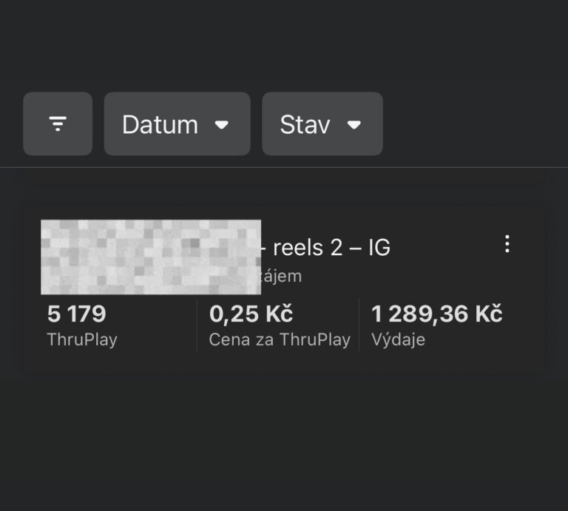The height and width of the screenshot is (511, 568).
Task: Open the filter options icon button
Action: click(58, 123)
